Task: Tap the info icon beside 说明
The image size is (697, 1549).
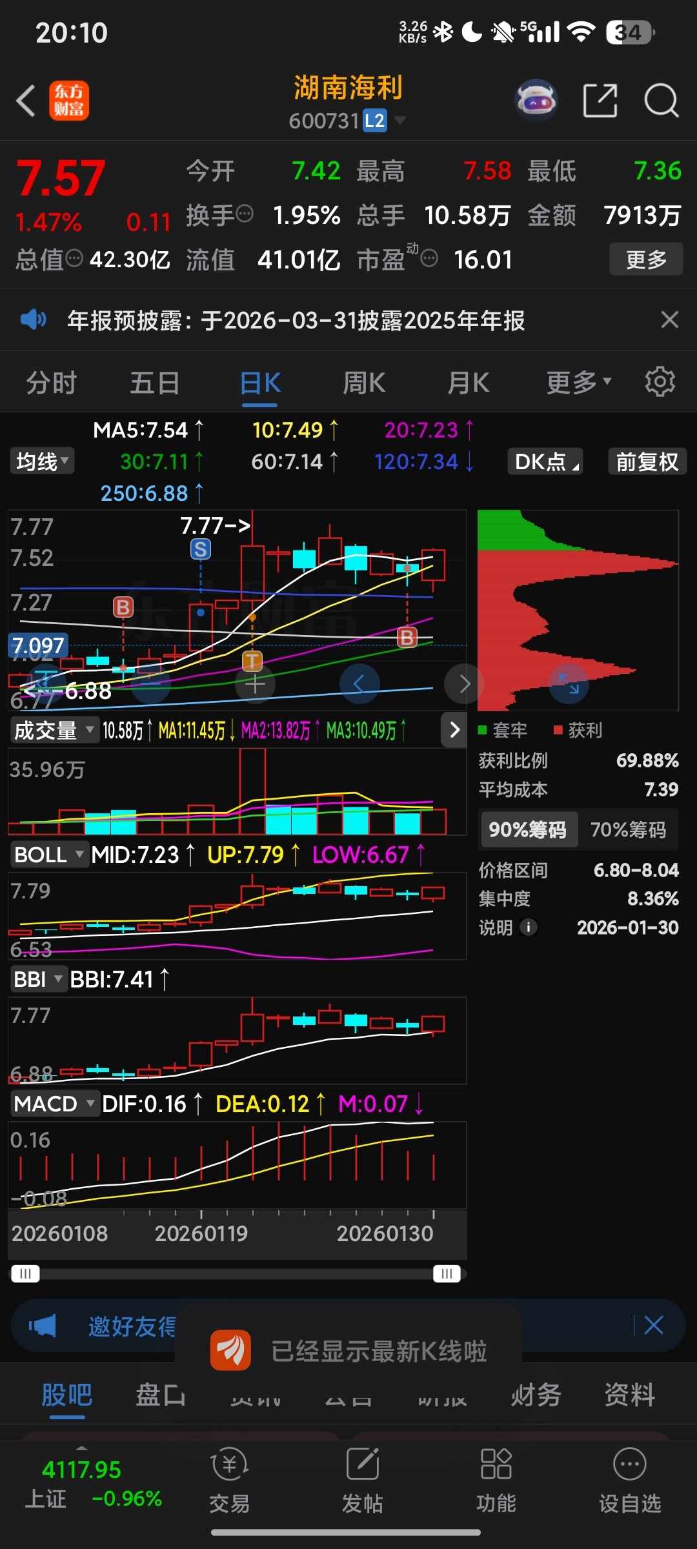Action: click(529, 927)
